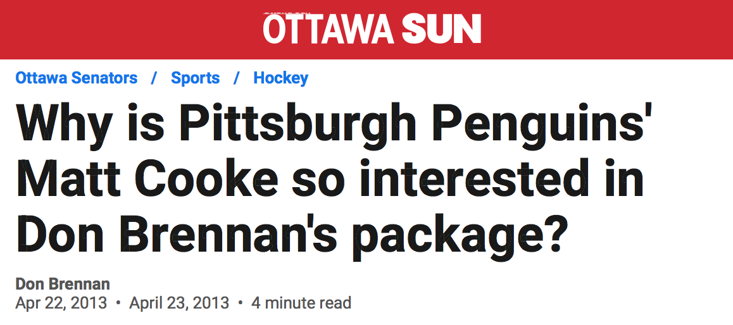Click headline line 'Matt Cooke so interested in'
This screenshot has width=733, height=325.
(x=329, y=180)
